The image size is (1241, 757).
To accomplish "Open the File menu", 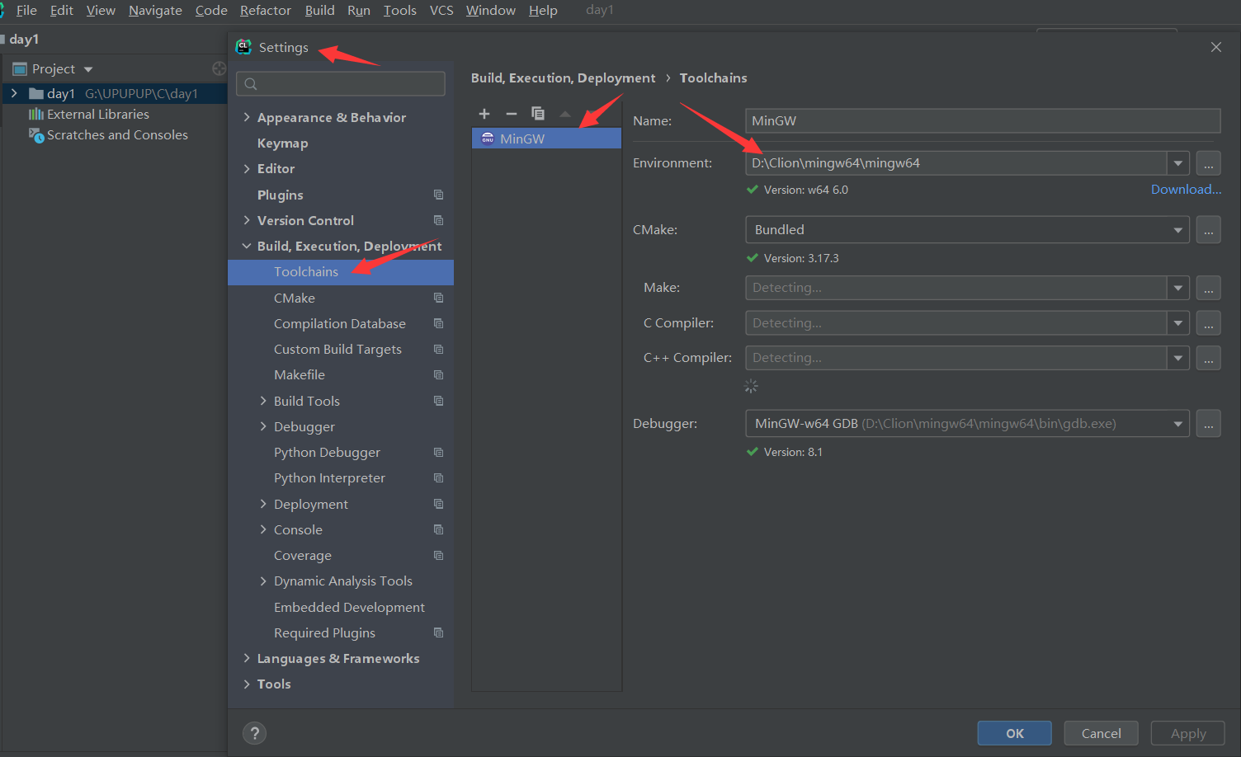I will 26,10.
